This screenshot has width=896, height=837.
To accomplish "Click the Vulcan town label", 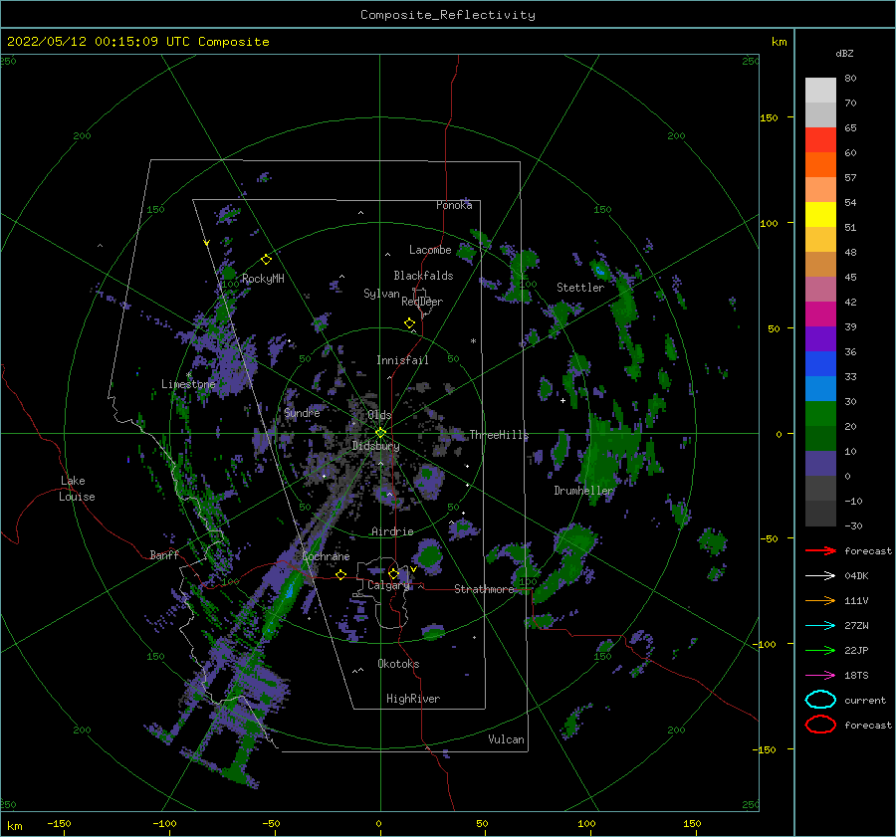I will tap(506, 739).
